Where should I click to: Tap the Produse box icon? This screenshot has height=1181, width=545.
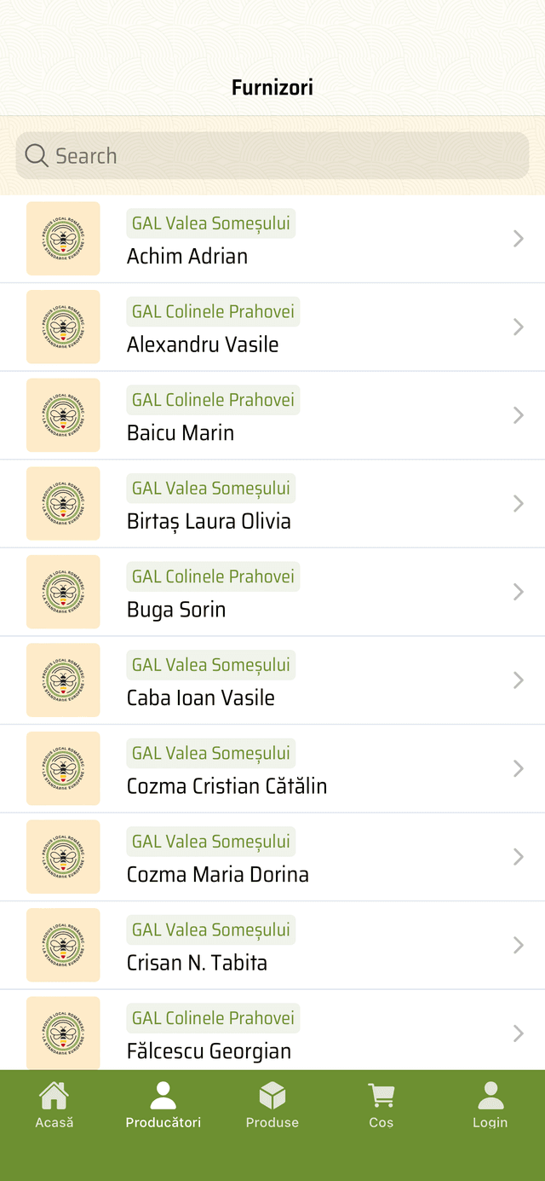point(272,1095)
